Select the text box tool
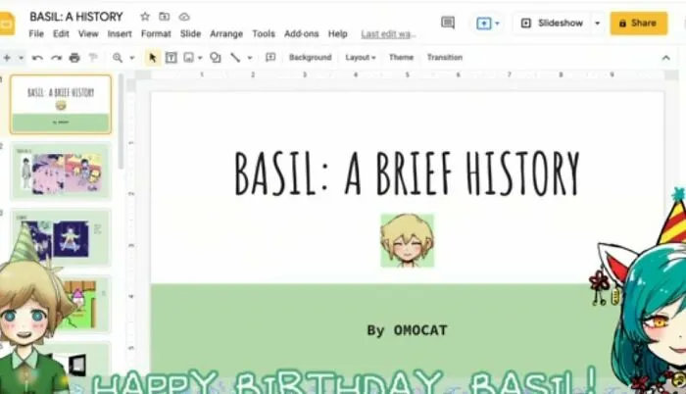The image size is (686, 394). (171, 58)
